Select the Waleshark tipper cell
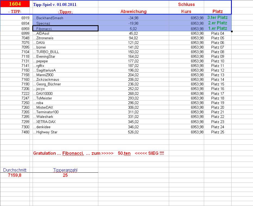The width and height of the screenshot is (253, 206). click(x=65, y=117)
